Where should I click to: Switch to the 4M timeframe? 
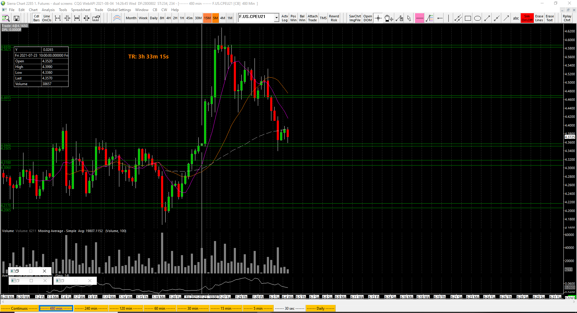[223, 18]
